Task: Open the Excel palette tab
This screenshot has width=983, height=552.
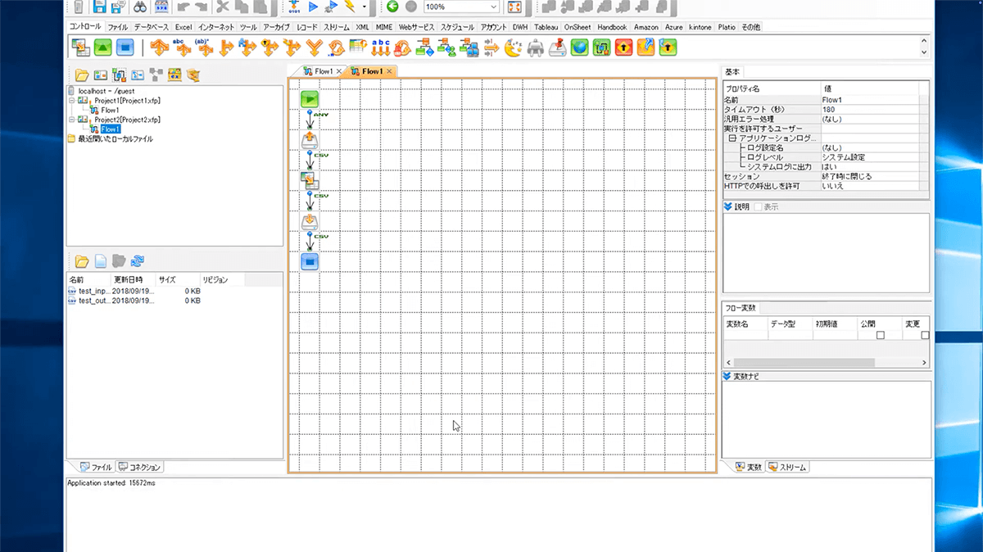Action: pyautogui.click(x=183, y=27)
